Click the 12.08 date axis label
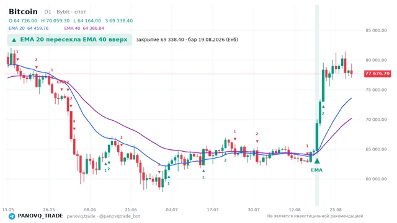This screenshot has height=223, width=397. pos(295,209)
